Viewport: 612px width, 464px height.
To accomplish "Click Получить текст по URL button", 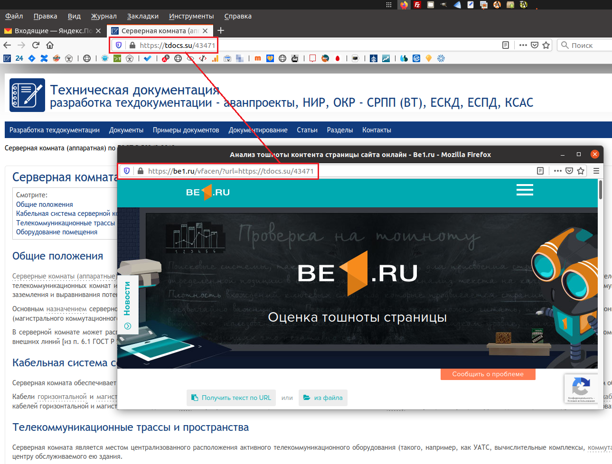I will click(231, 398).
